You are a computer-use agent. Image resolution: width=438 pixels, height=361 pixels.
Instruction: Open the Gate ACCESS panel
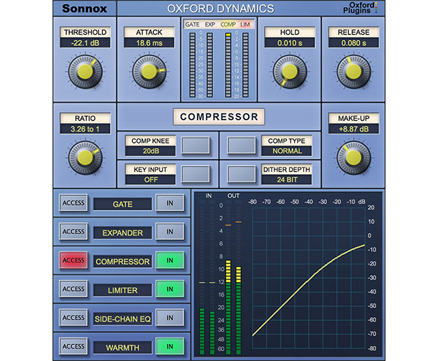click(x=73, y=203)
